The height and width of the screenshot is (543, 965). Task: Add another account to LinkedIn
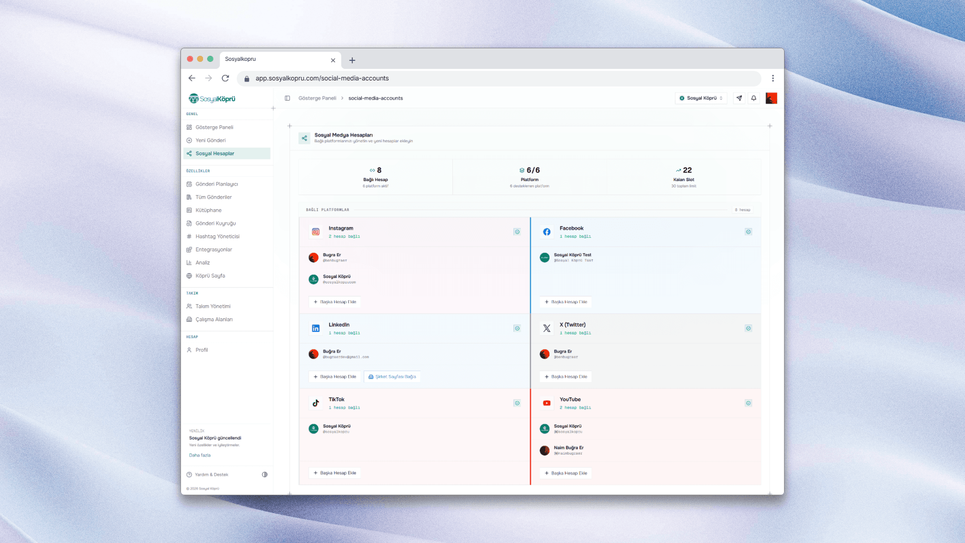coord(335,377)
